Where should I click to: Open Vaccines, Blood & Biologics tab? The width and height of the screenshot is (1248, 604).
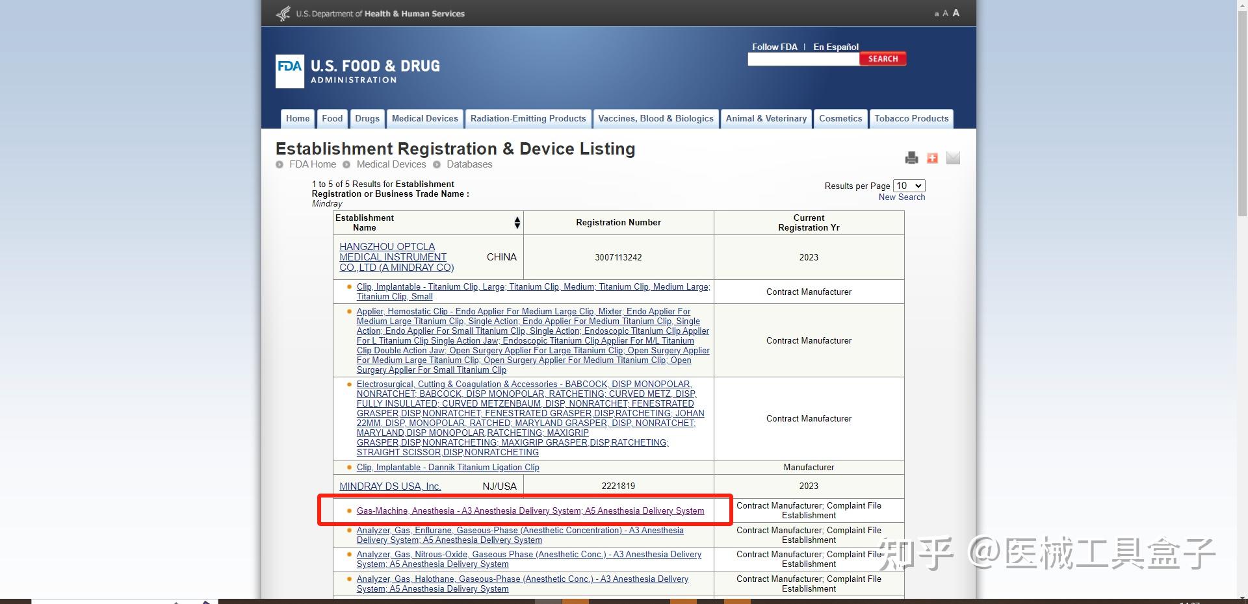tap(656, 119)
